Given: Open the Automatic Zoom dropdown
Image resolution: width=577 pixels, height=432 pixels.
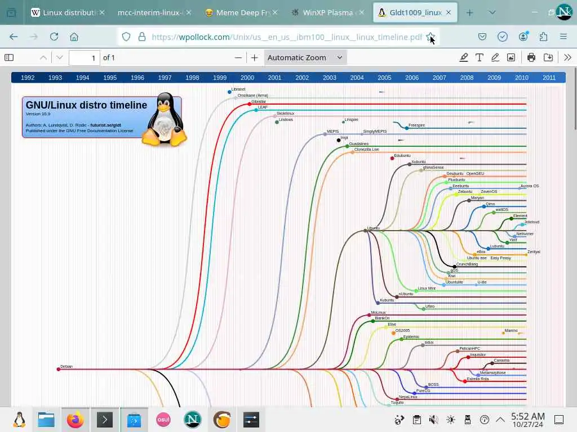Looking at the screenshot, I should 305,58.
